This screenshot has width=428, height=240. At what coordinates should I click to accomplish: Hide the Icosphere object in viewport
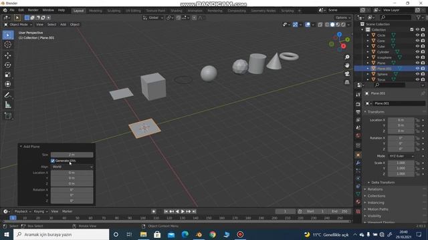[x=417, y=57]
